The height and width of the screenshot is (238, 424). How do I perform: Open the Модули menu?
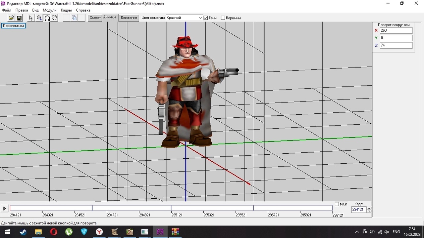click(50, 10)
